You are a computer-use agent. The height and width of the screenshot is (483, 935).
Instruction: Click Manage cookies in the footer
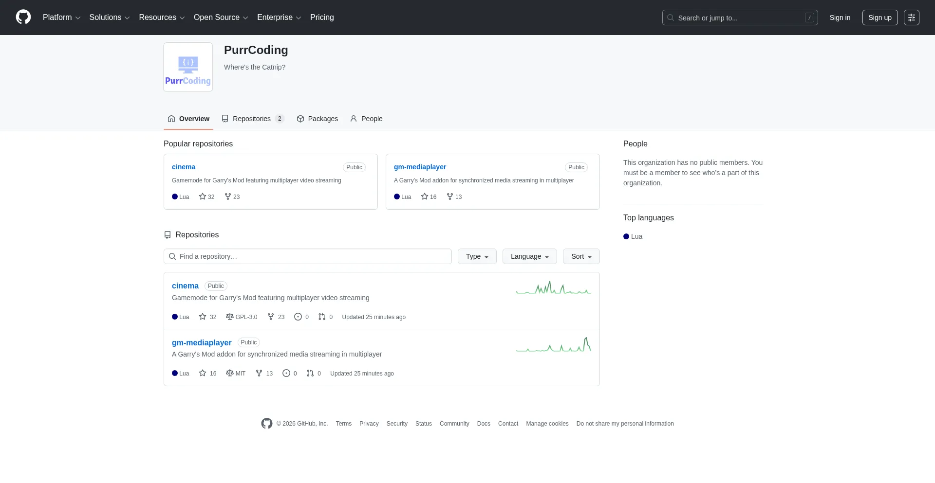[547, 424]
